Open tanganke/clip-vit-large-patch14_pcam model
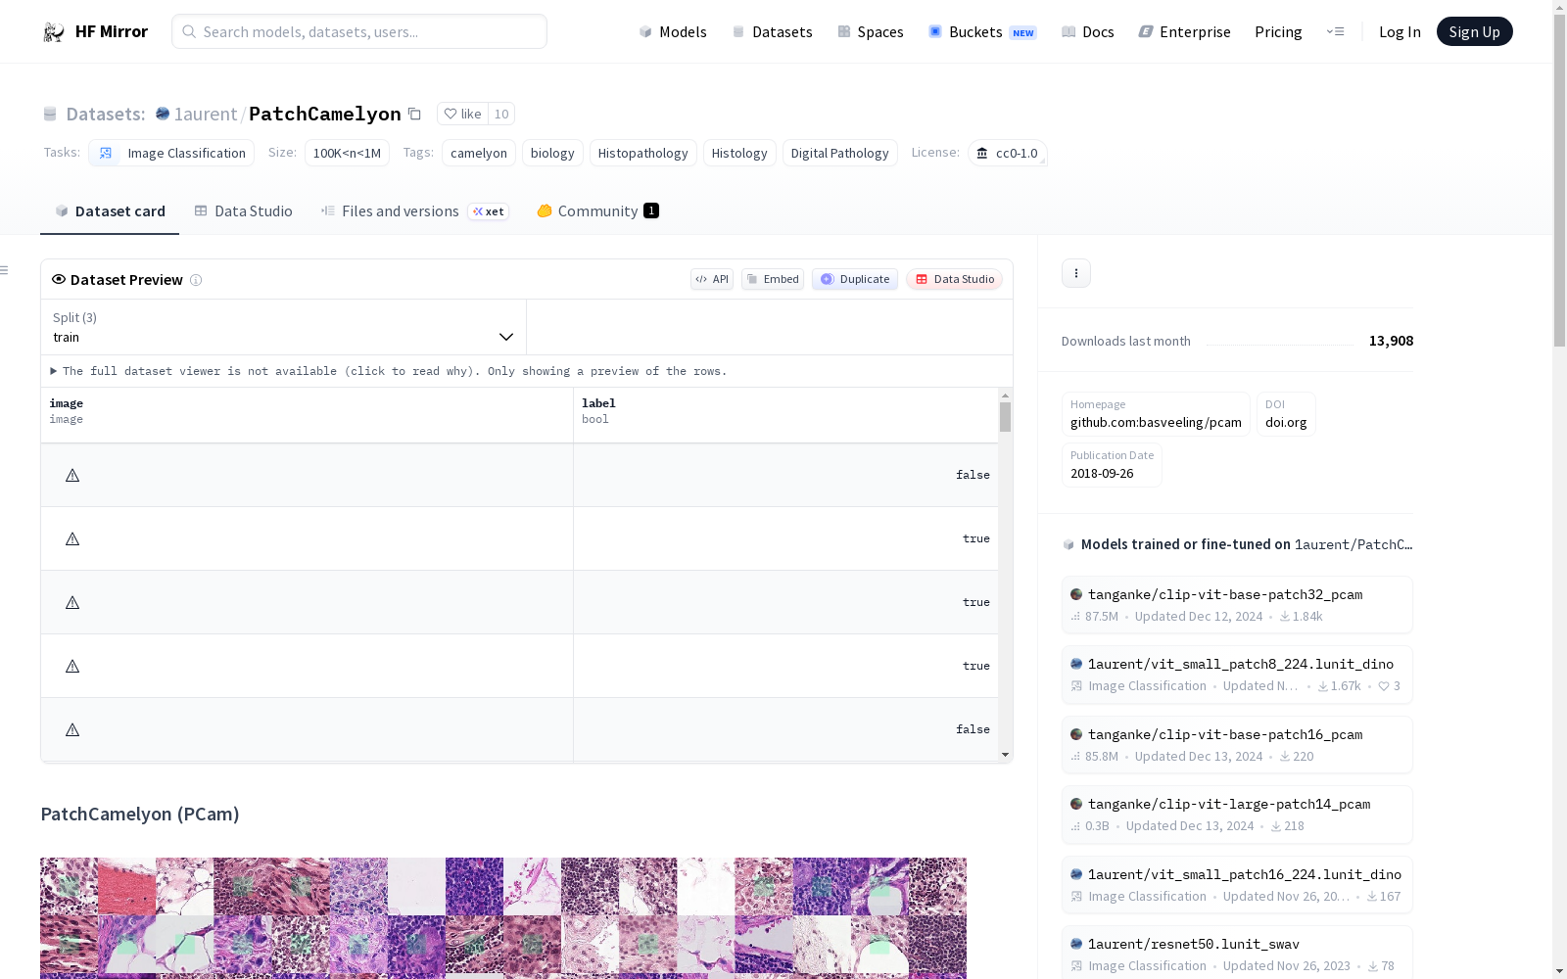Viewport: 1567px width, 979px height. click(1237, 815)
